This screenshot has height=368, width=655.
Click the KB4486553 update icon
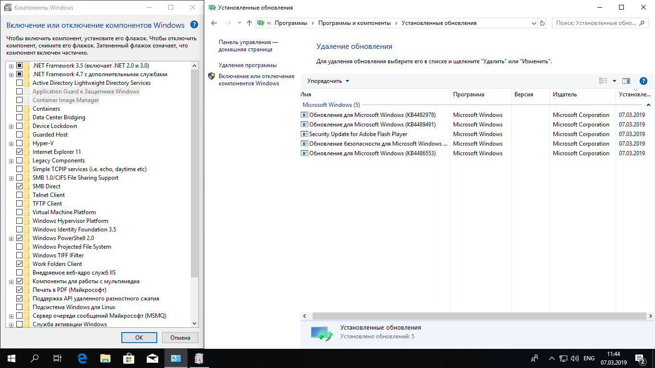[304, 153]
